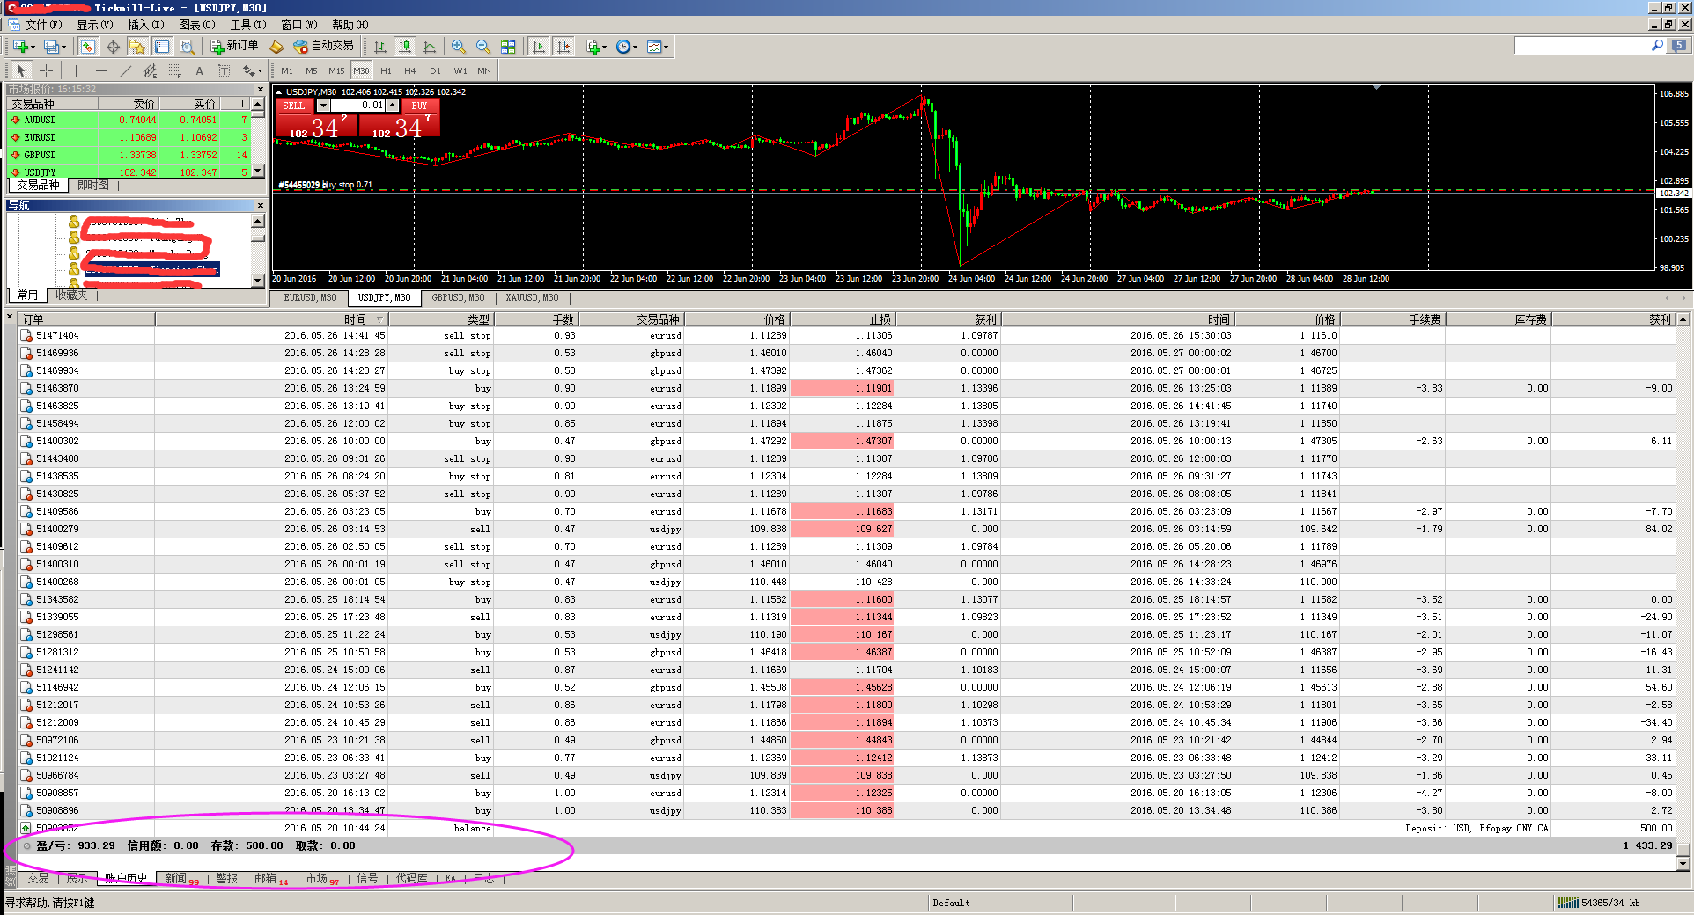Screen dimensions: 1694x915
Task: Launch MetaEditor yellow book icon
Action: click(276, 47)
